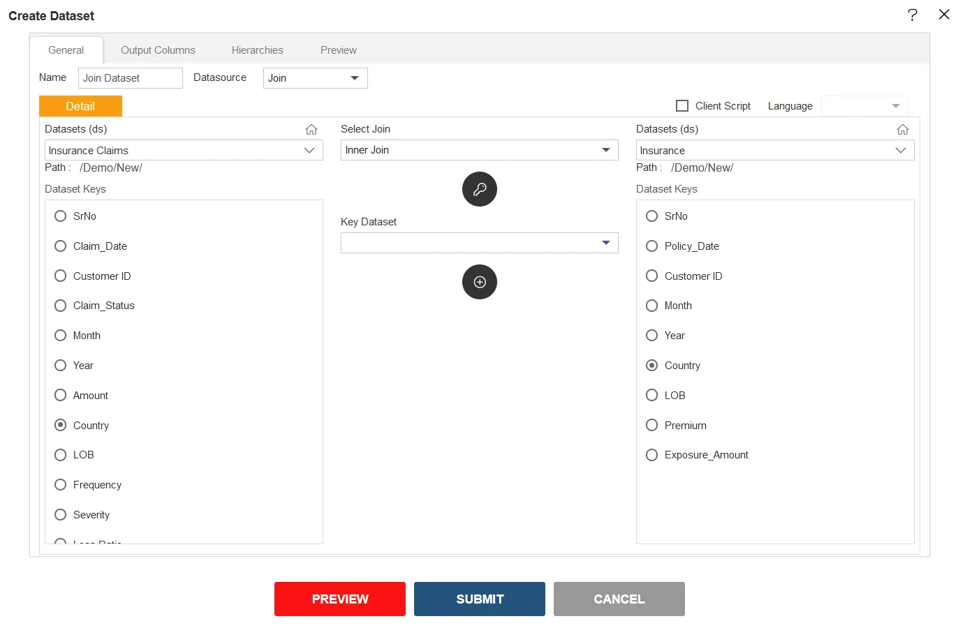
Task: Select Year radio in left Dataset Keys
Action: [x=61, y=366]
